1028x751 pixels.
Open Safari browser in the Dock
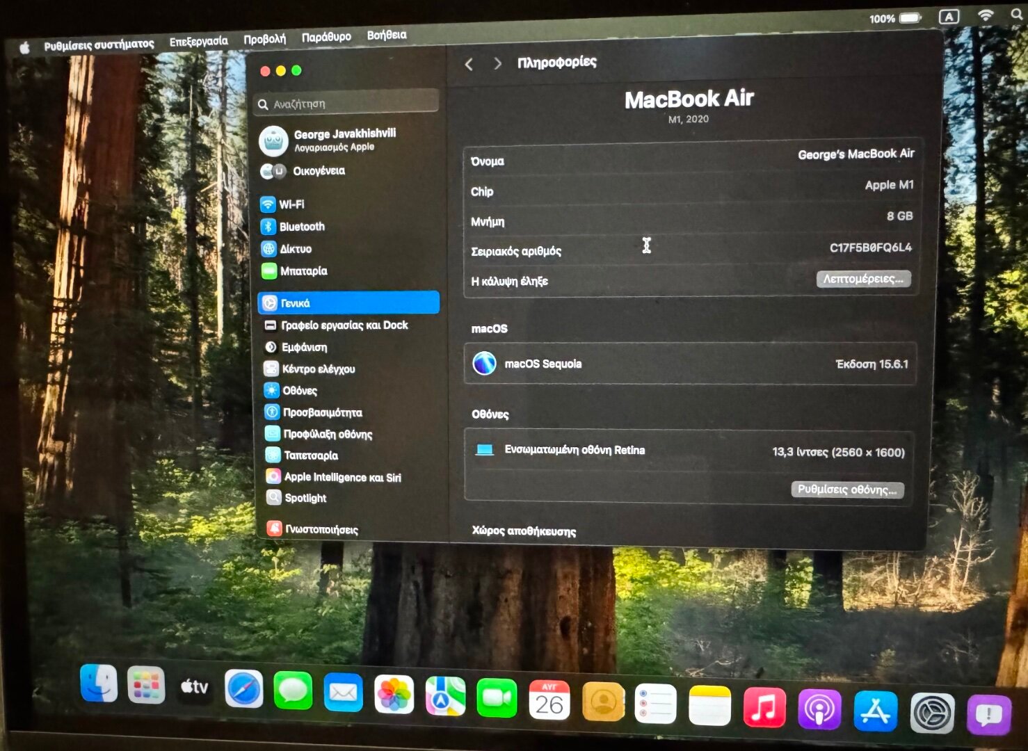tap(244, 689)
